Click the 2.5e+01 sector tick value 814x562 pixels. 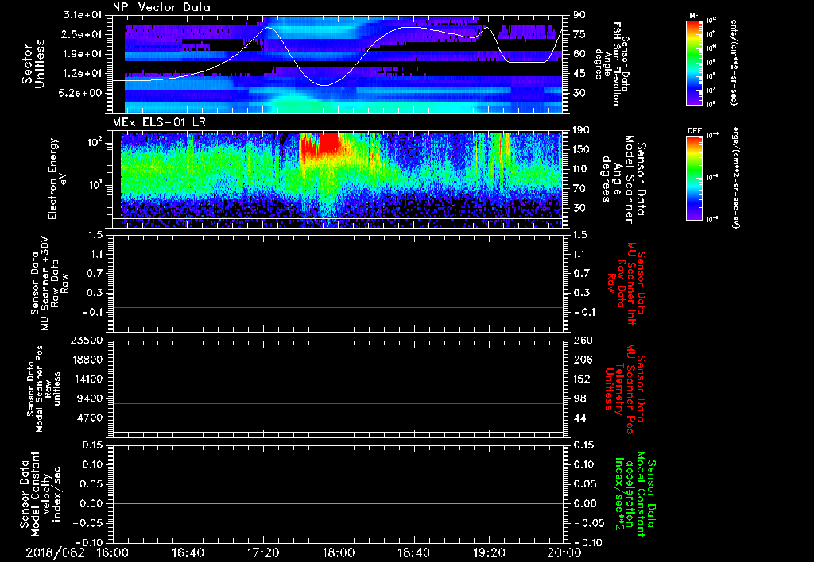(x=83, y=34)
